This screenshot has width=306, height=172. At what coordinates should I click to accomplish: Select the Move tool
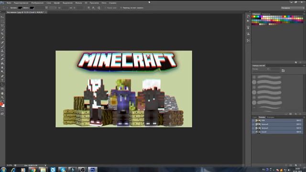[2, 17]
